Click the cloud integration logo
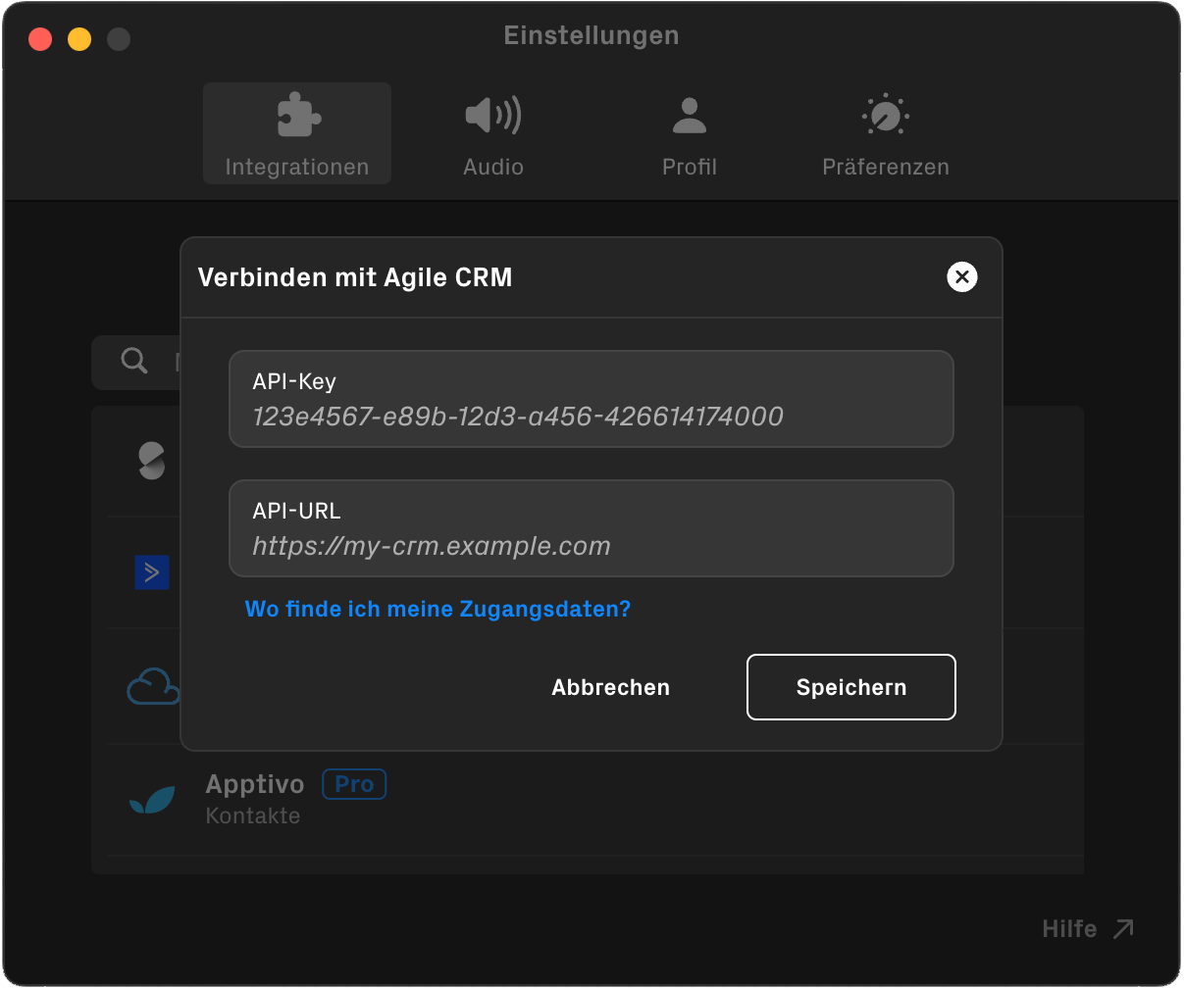The image size is (1184, 988). [x=153, y=686]
